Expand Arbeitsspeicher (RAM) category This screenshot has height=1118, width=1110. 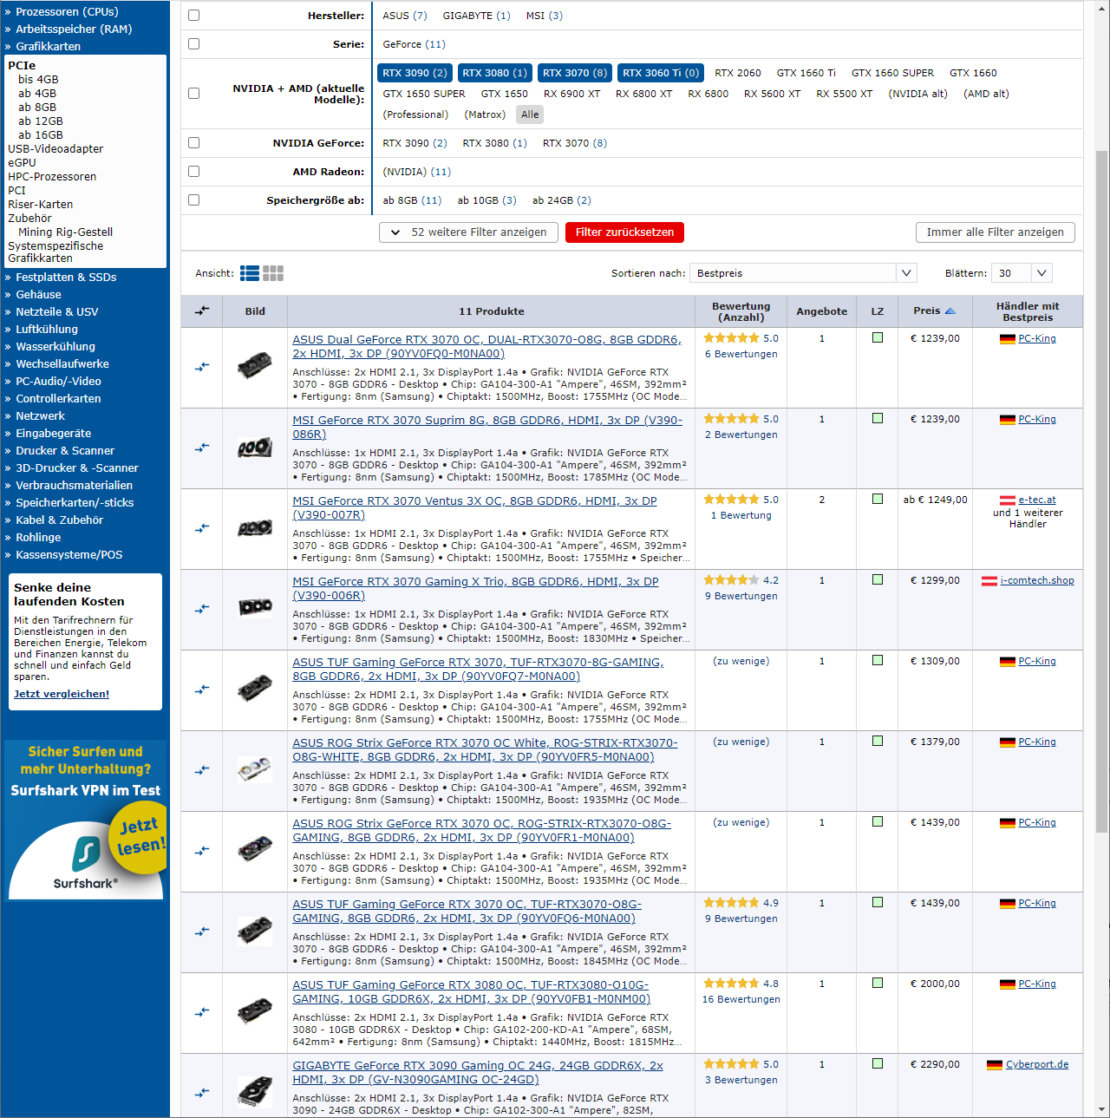[x=74, y=29]
